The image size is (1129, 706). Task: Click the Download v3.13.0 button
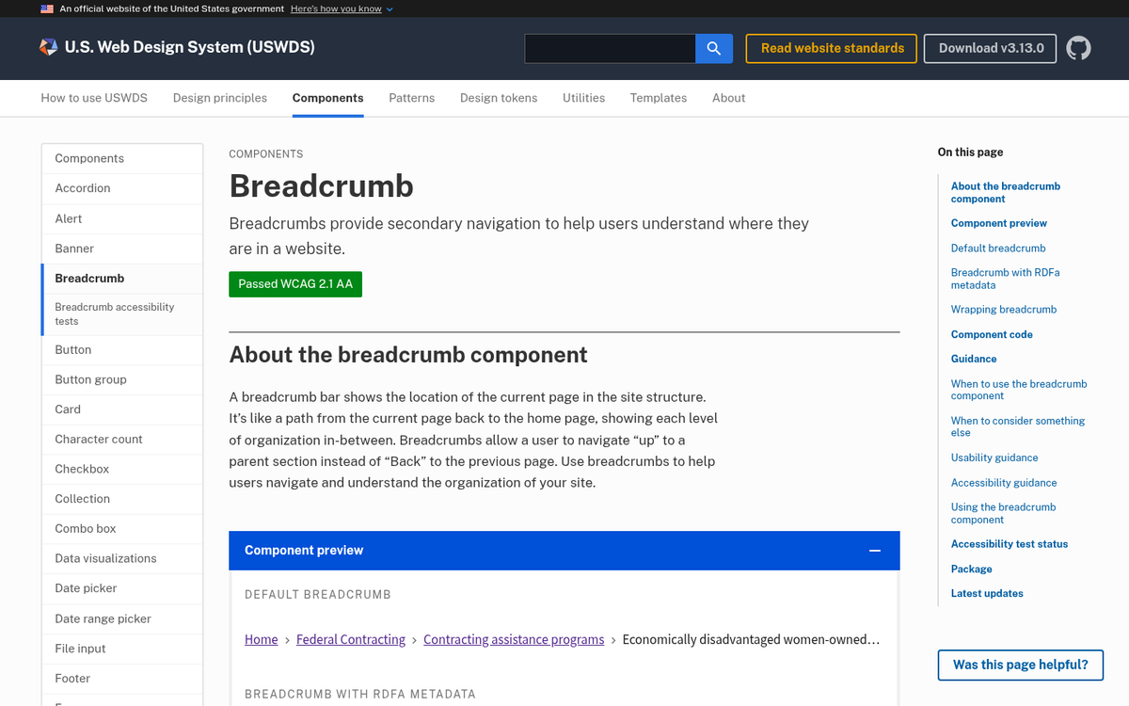click(990, 48)
